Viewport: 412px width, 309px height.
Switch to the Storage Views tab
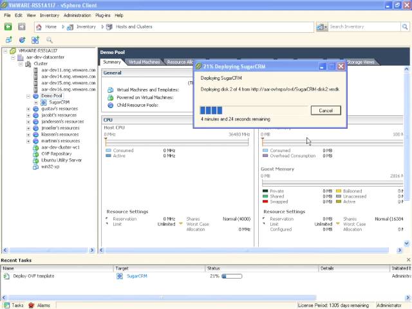pos(360,62)
